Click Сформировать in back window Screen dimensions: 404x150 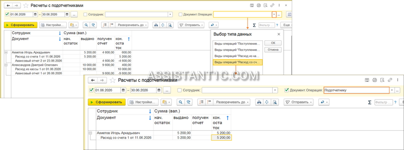tap(21, 25)
